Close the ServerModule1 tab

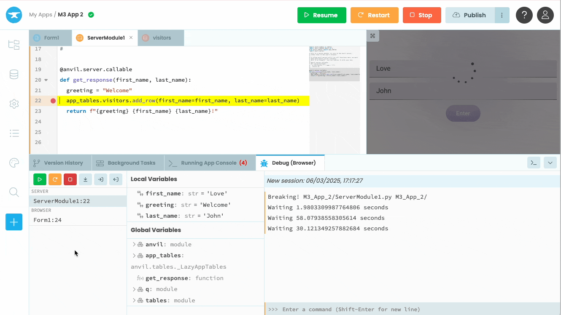131,37
